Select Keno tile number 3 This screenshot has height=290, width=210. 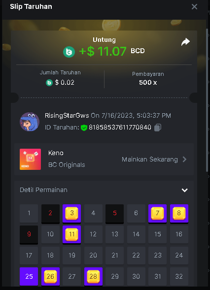[71, 214]
